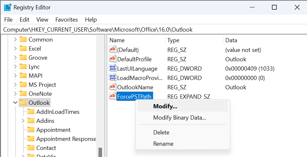This screenshot has height=157, width=307.
Task: Click the Appointment folder icon in tree
Action: pyautogui.click(x=31, y=130)
